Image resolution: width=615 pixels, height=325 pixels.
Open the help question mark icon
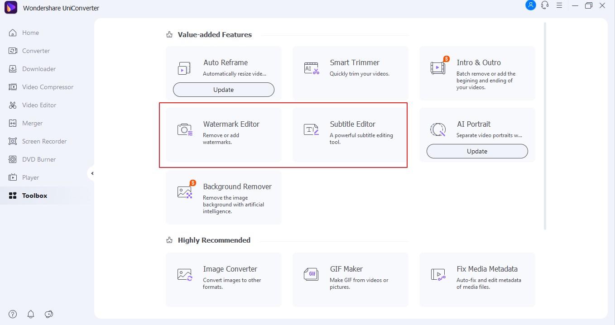pyautogui.click(x=13, y=314)
